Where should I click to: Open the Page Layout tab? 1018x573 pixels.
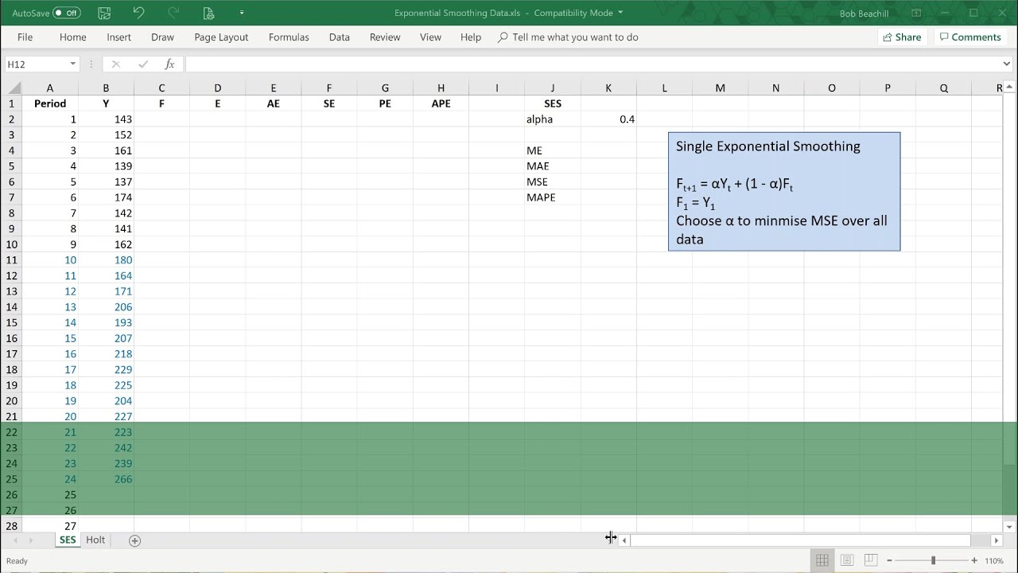[x=221, y=37]
